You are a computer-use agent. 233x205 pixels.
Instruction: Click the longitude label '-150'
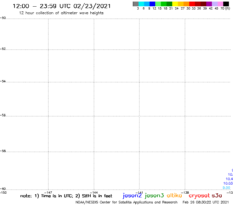coord(3,192)
